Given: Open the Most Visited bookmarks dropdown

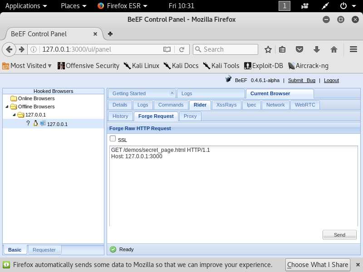Looking at the screenshot, I should tap(27, 66).
